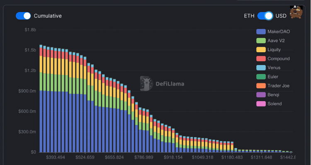Click the USD label beside the toggle
Viewport: 311px width, 165px height.
coord(281,16)
